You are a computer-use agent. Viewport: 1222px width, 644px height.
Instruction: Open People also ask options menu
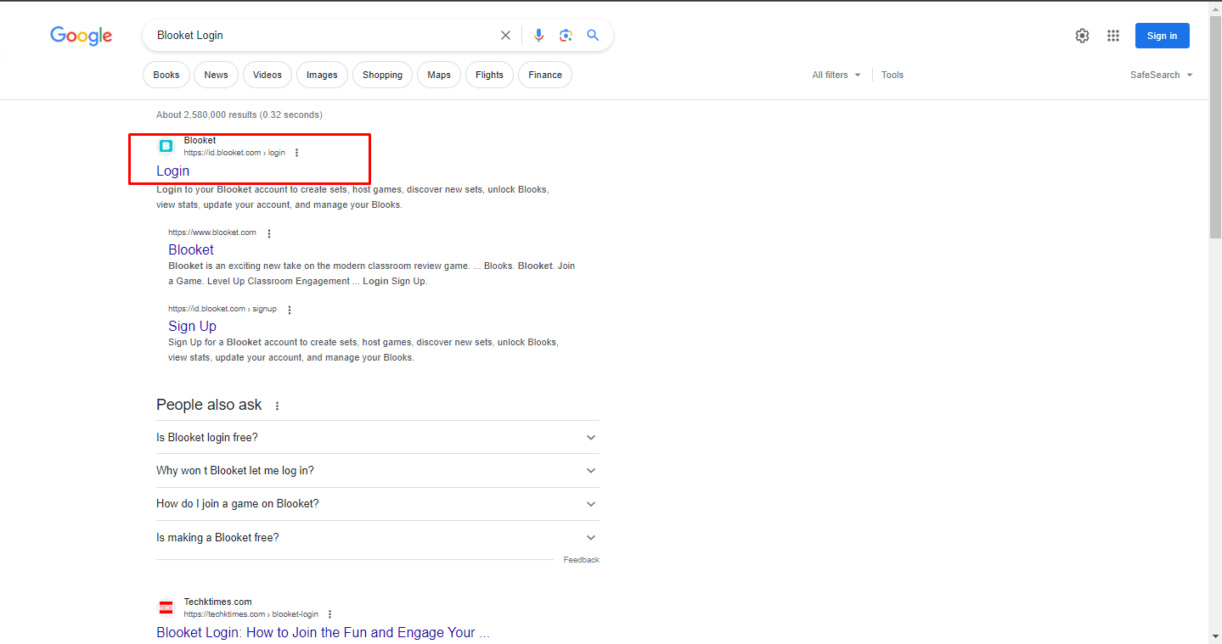[x=277, y=406]
